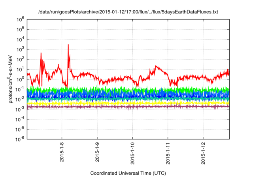Image resolution: width=253 pixels, height=177 pixels.
Task: Click the y-axis label protons/cm²-s-sr-MeV
Action: pyautogui.click(x=10, y=79)
